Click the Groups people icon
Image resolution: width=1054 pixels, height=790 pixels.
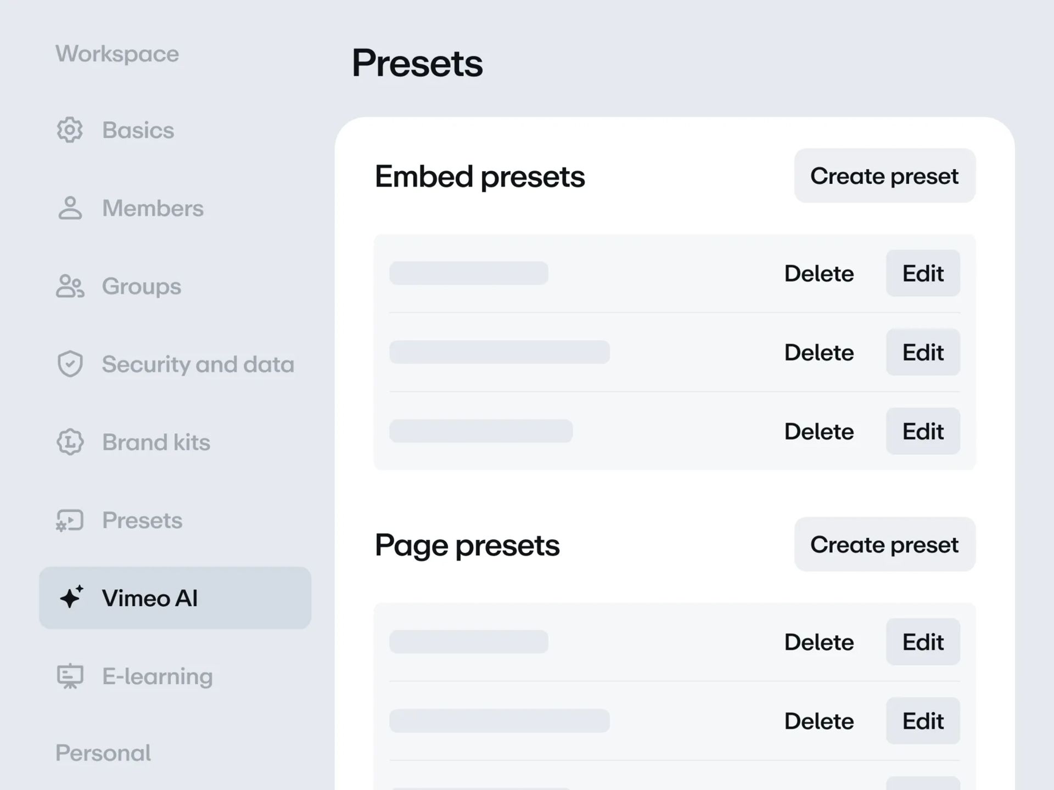coord(70,286)
